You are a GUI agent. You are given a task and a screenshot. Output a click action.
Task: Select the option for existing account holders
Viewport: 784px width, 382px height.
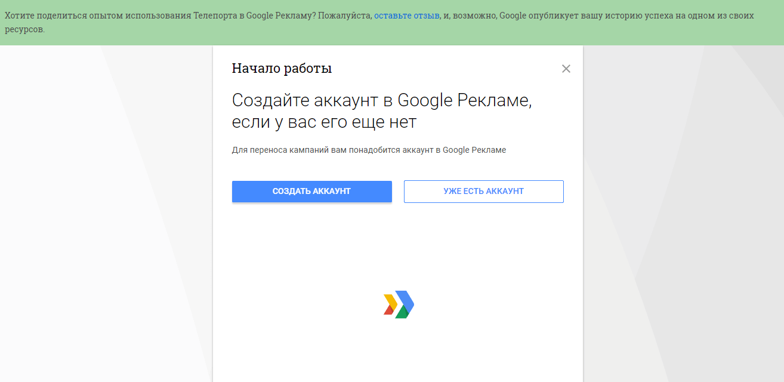[x=483, y=191]
